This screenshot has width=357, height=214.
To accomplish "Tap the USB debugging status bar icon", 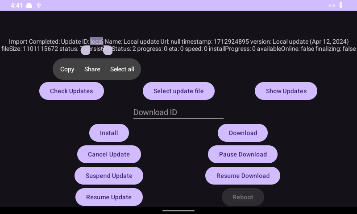I will point(39,5).
